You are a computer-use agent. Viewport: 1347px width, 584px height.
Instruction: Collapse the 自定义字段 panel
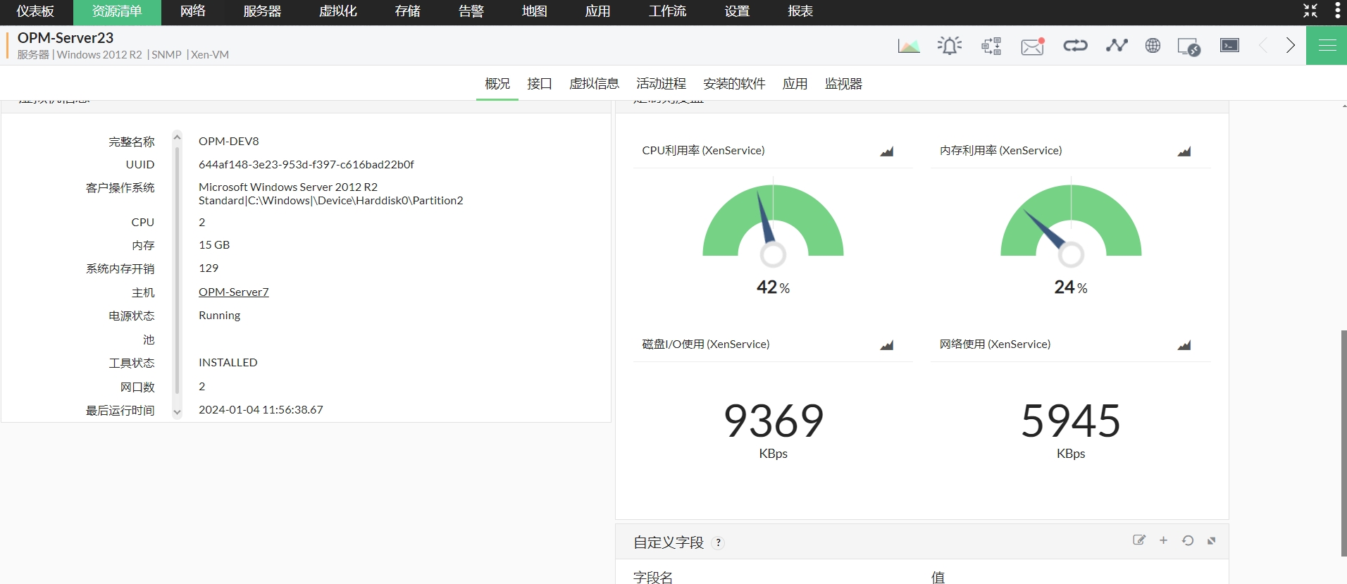[x=1212, y=540]
